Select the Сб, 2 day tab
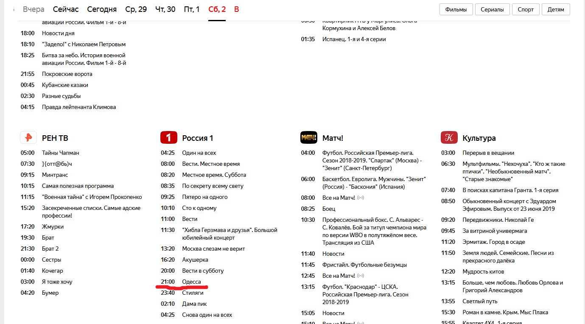Image resolution: width=585 pixels, height=324 pixels. coord(217,9)
